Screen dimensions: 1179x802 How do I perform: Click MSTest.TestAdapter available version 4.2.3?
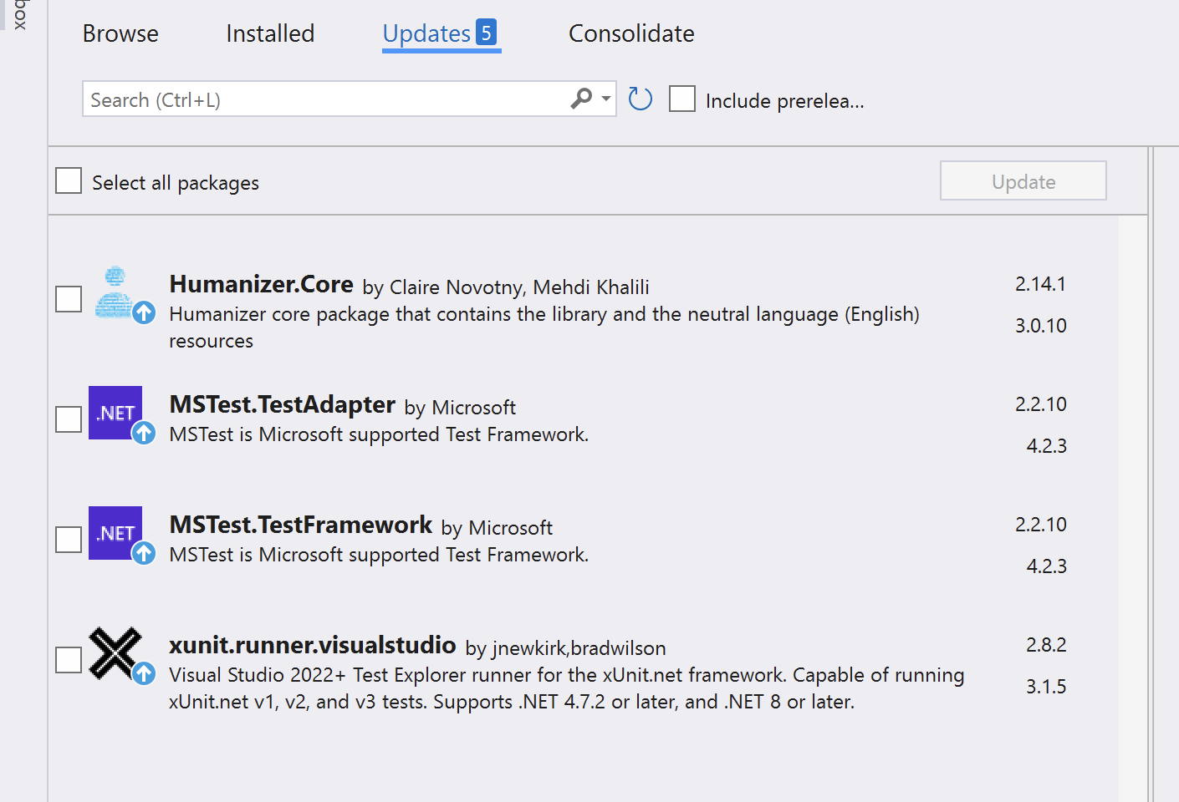pos(1047,446)
